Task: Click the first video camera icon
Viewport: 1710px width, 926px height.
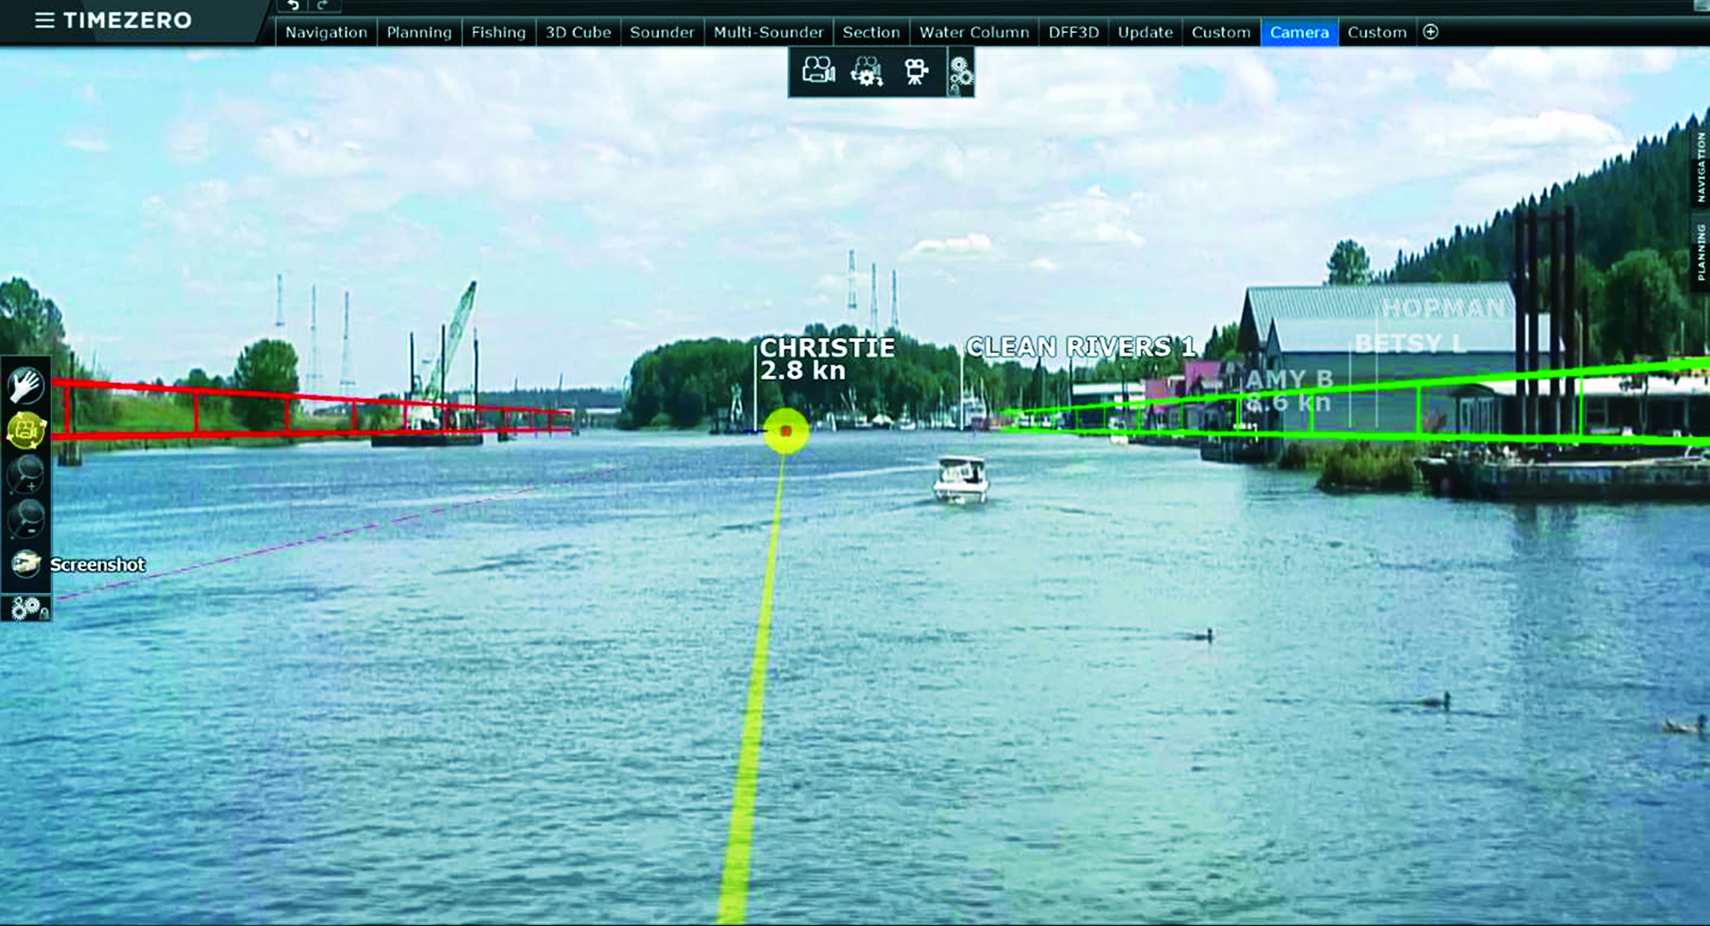Action: (818, 71)
